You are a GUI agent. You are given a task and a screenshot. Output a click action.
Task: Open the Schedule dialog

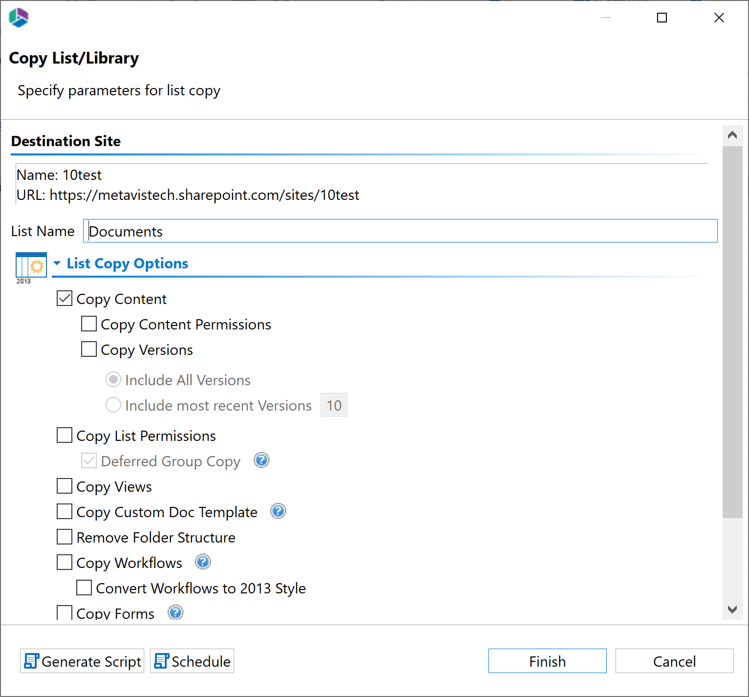tap(192, 661)
